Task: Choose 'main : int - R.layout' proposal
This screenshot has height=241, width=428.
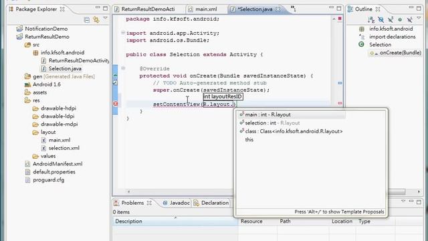Action: coord(292,114)
